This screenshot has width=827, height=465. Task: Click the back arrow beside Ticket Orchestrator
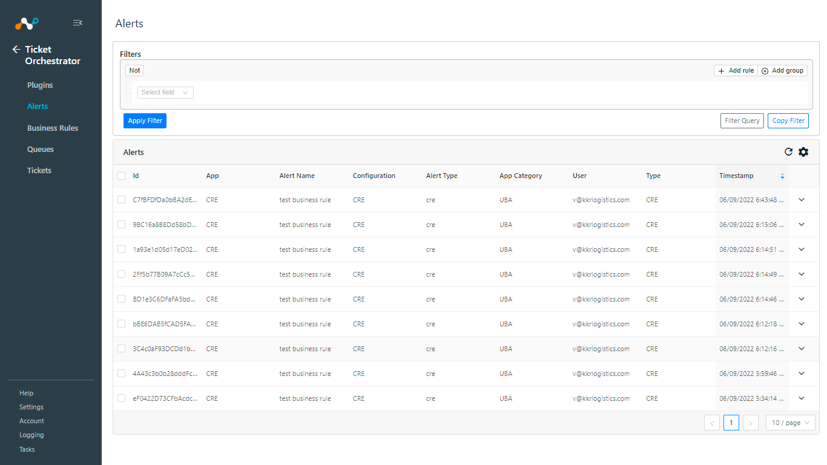pyautogui.click(x=16, y=50)
